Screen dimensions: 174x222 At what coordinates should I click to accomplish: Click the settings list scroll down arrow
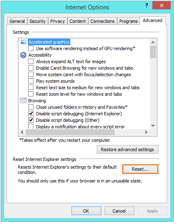point(153,125)
